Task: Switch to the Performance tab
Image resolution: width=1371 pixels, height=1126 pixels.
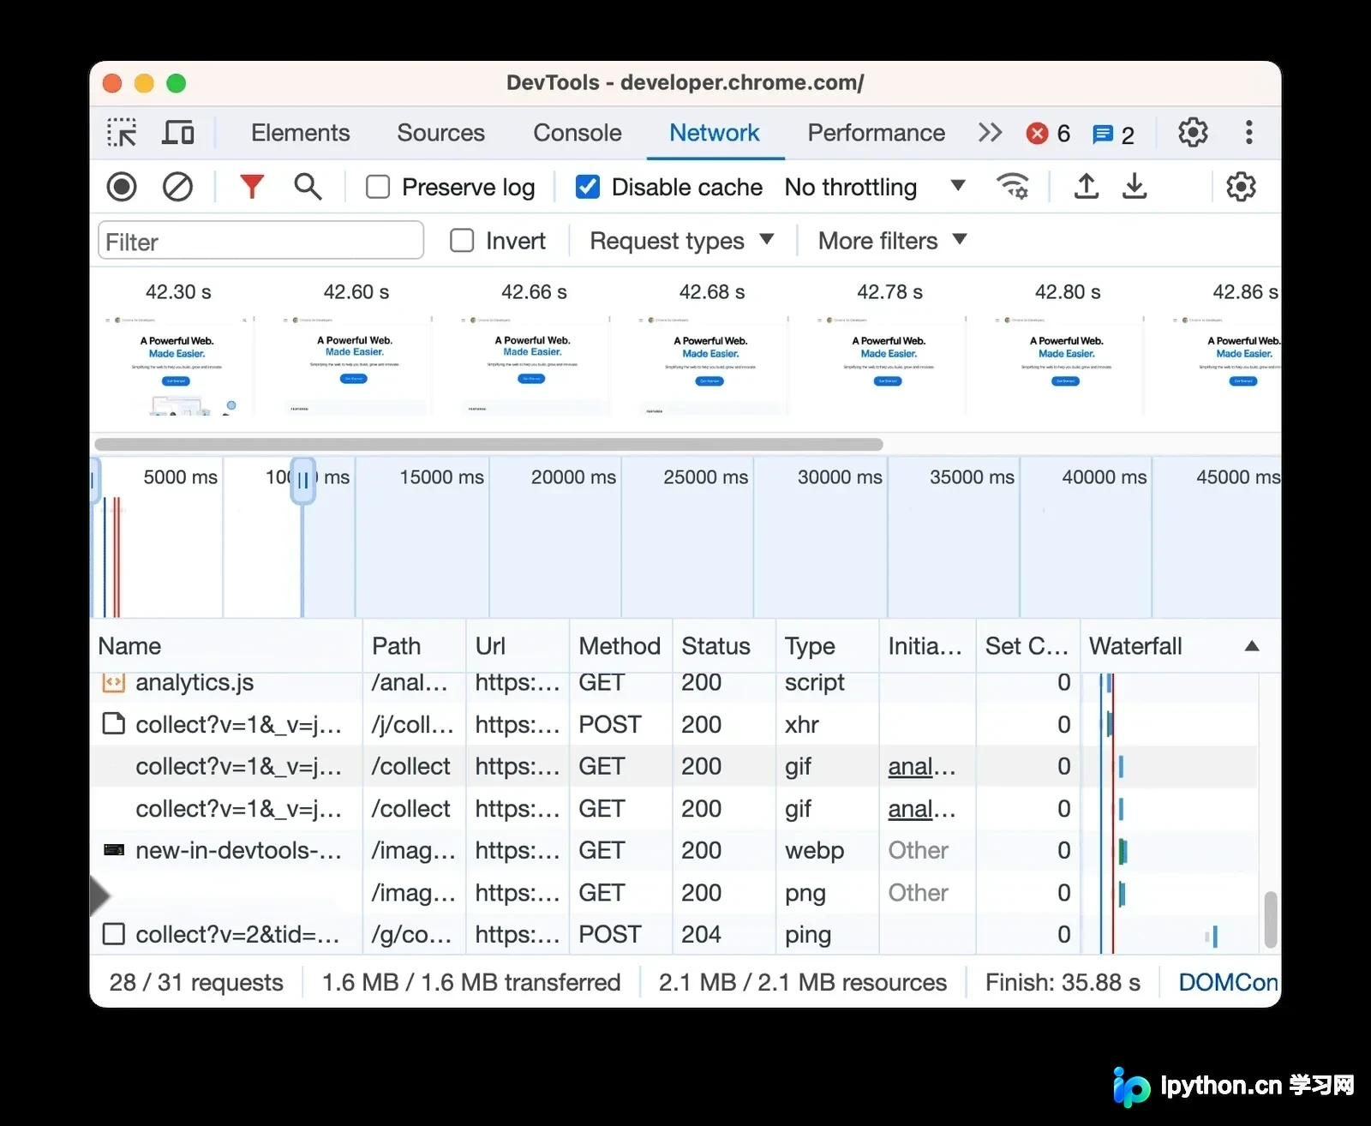Action: [876, 133]
